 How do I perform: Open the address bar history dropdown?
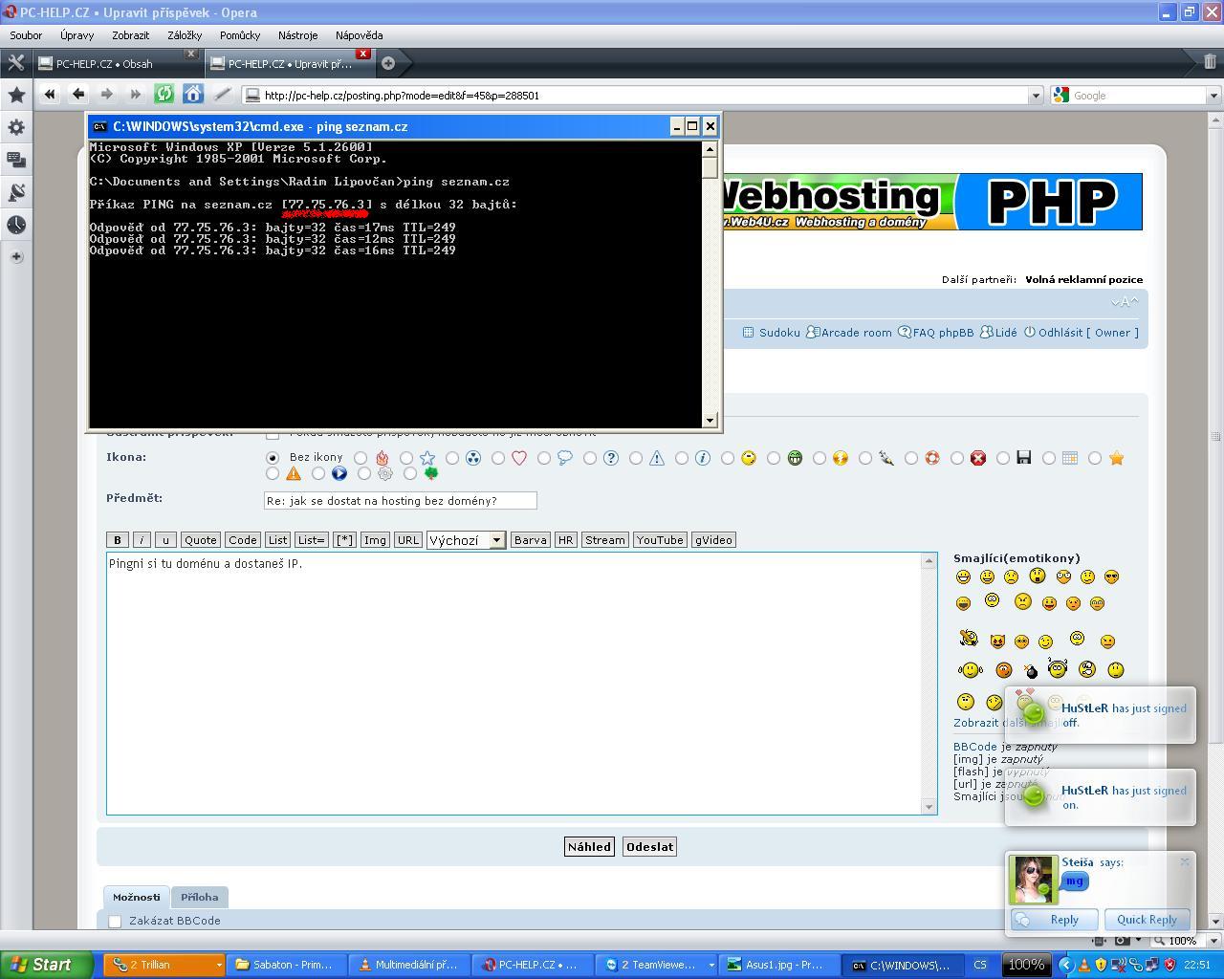point(1035,95)
